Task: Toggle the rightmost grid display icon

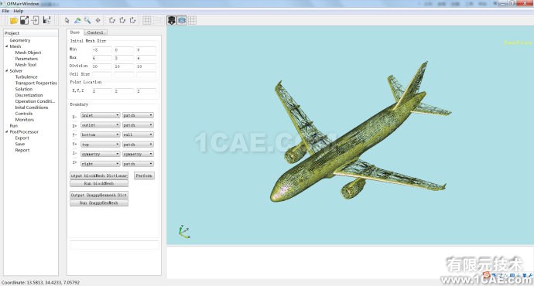Action: [193, 20]
